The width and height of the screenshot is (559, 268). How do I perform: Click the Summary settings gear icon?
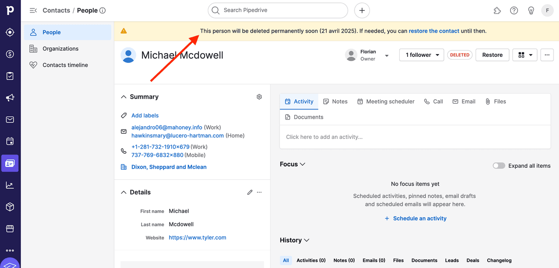click(259, 97)
